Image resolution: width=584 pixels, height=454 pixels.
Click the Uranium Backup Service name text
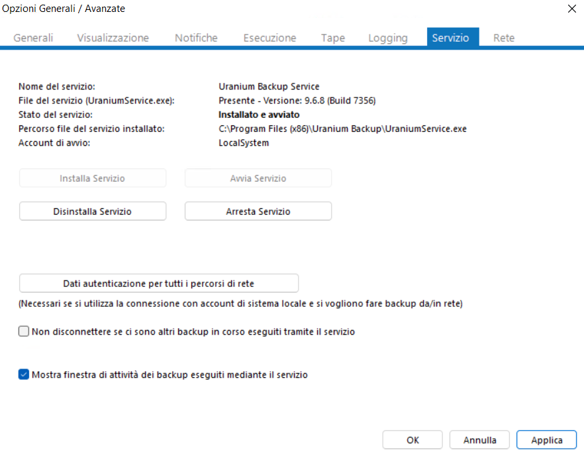[x=269, y=86]
